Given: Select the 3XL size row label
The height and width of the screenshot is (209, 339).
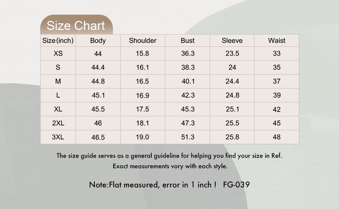Looking at the screenshot, I should coord(58,137).
